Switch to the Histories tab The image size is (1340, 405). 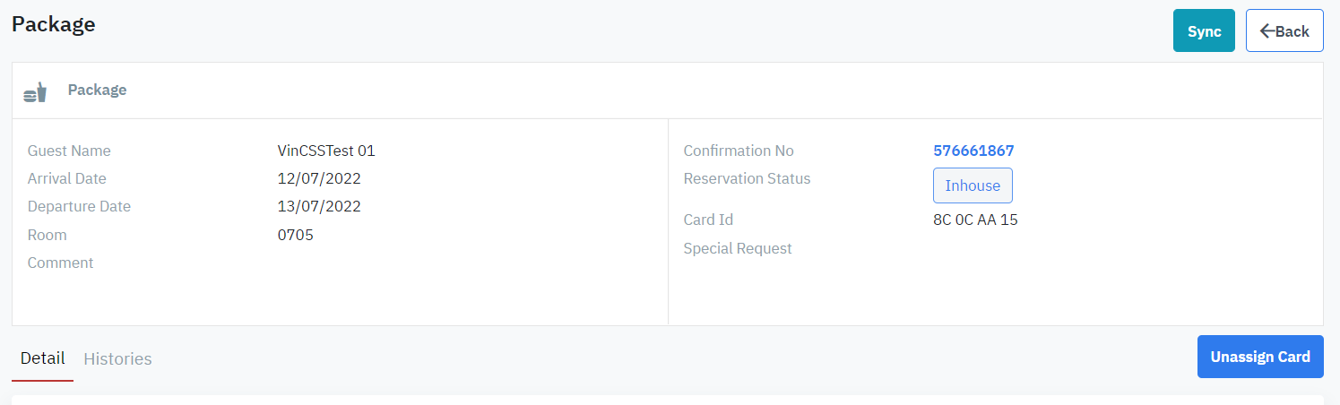[x=117, y=358]
